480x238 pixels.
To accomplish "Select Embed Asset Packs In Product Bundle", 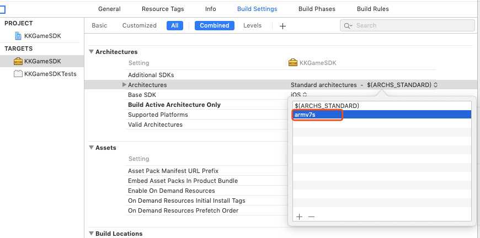I will (x=183, y=181).
